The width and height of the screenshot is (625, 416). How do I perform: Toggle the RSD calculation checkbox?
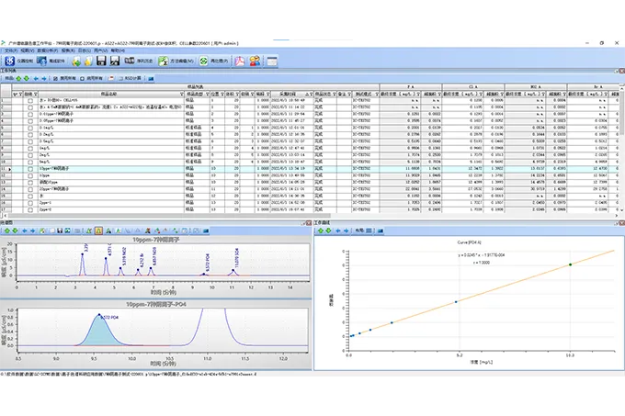point(120,78)
